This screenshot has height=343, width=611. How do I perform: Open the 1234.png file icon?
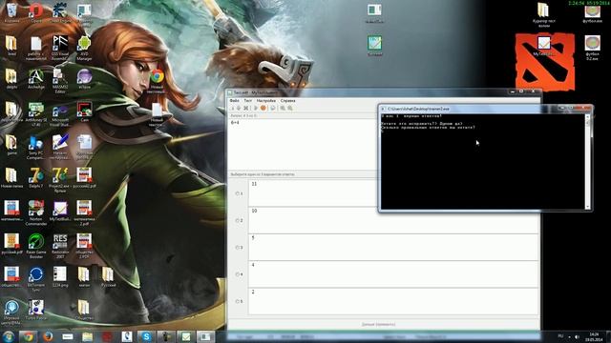(x=60, y=277)
